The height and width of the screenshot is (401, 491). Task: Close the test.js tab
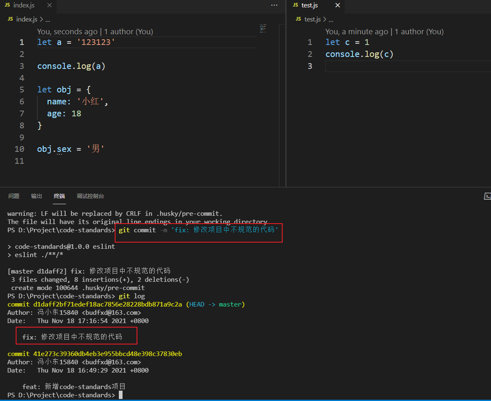click(x=338, y=5)
